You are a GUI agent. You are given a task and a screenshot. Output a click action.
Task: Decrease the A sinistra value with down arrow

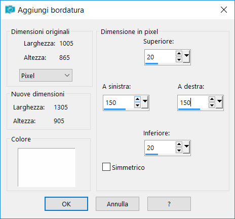[x=137, y=105]
